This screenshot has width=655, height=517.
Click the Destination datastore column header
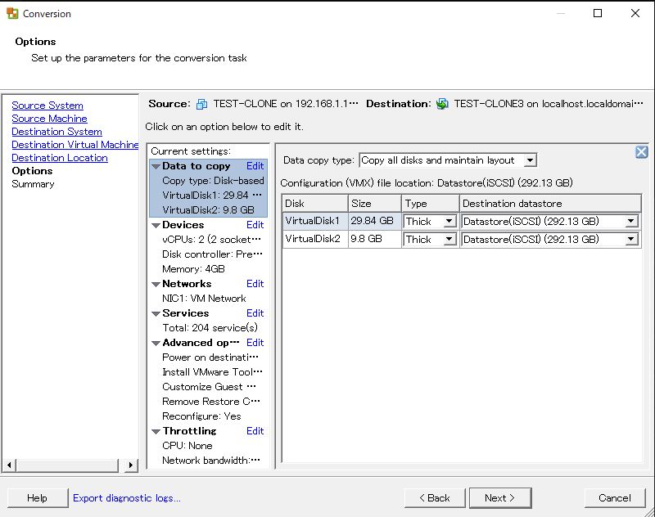click(550, 203)
